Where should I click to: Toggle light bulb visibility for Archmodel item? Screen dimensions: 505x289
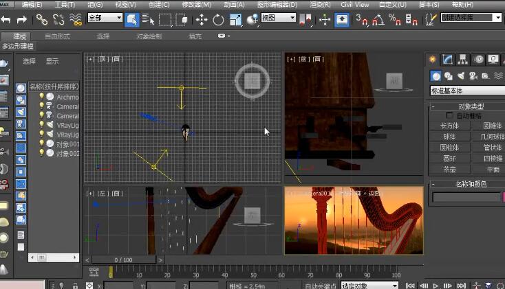(41, 97)
